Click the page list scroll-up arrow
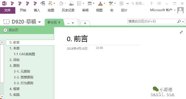This screenshot has width=186, height=99. coord(2,42)
